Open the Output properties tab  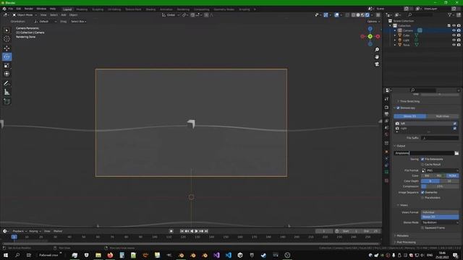pyautogui.click(x=386, y=114)
